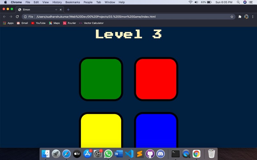Image resolution: width=257 pixels, height=160 pixels.
Task: Open Sublime Text from the Dock
Action: click(x=140, y=154)
